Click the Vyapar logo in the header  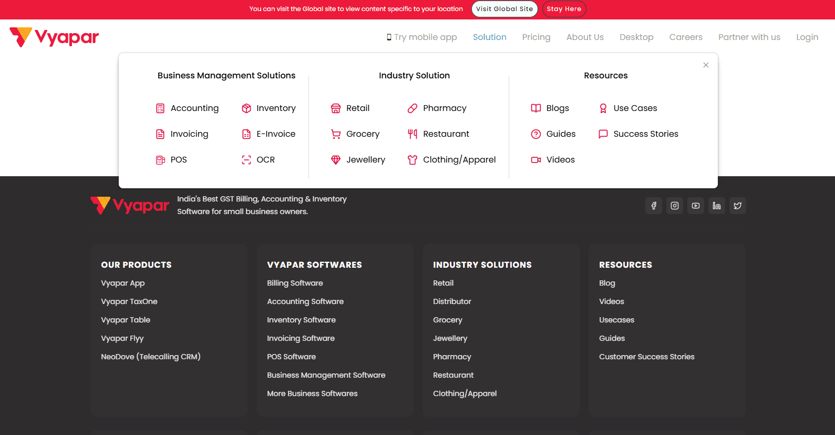[x=54, y=37]
